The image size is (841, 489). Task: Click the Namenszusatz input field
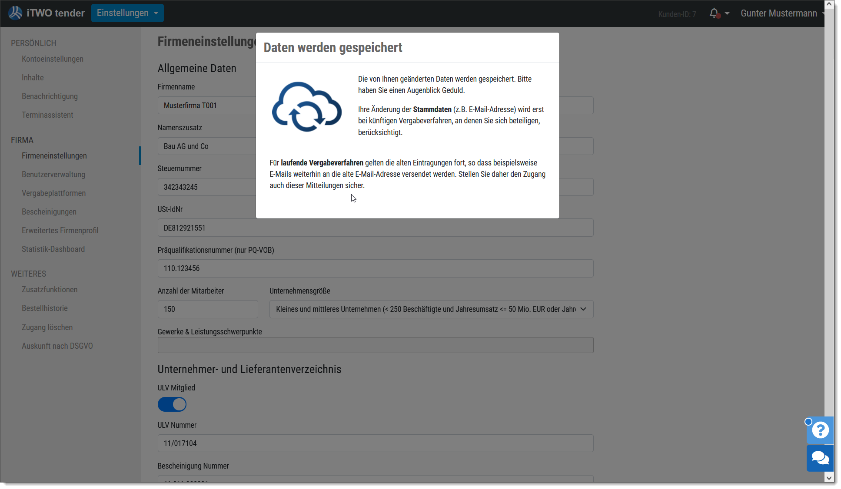point(207,146)
